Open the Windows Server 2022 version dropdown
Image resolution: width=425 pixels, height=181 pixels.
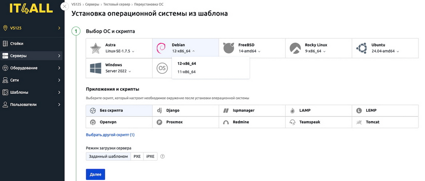[118, 71]
